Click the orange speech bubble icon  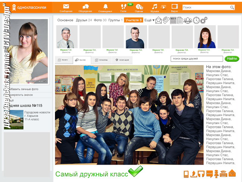pyautogui.click(x=209, y=174)
